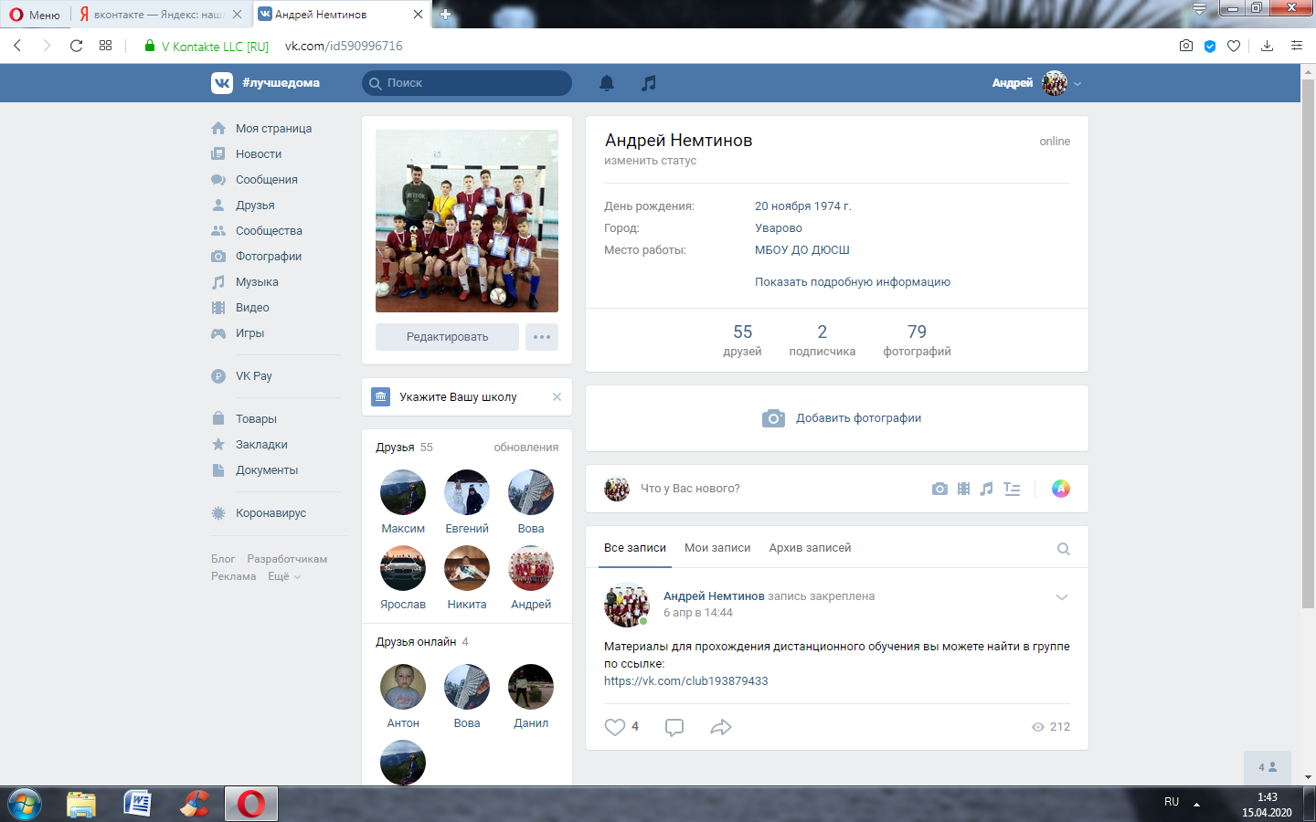
Task: Switch to the Мои записи tab
Action: pyautogui.click(x=717, y=548)
